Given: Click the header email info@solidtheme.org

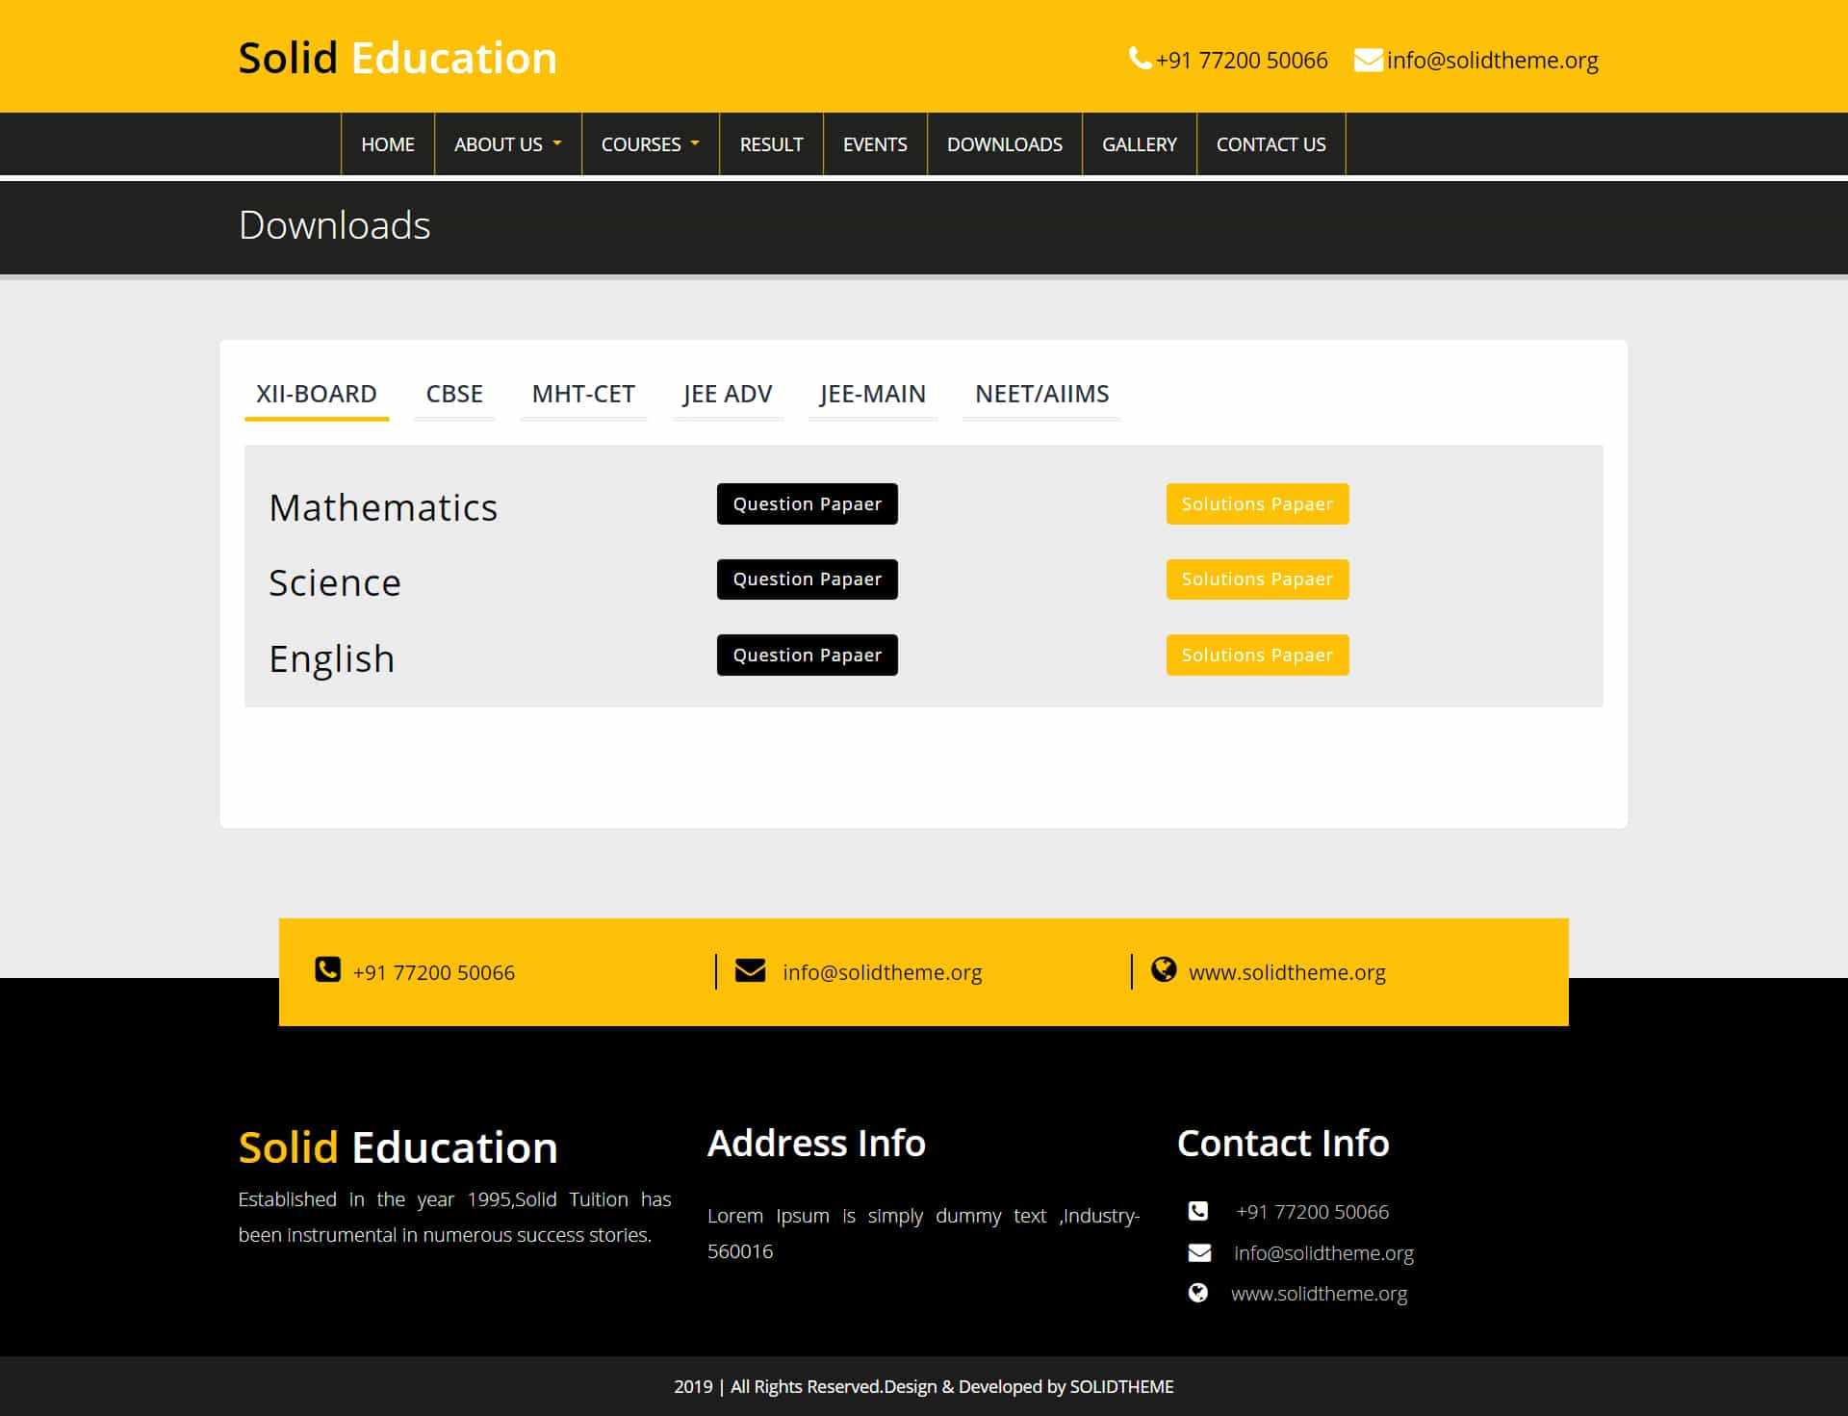Looking at the screenshot, I should [x=1492, y=60].
